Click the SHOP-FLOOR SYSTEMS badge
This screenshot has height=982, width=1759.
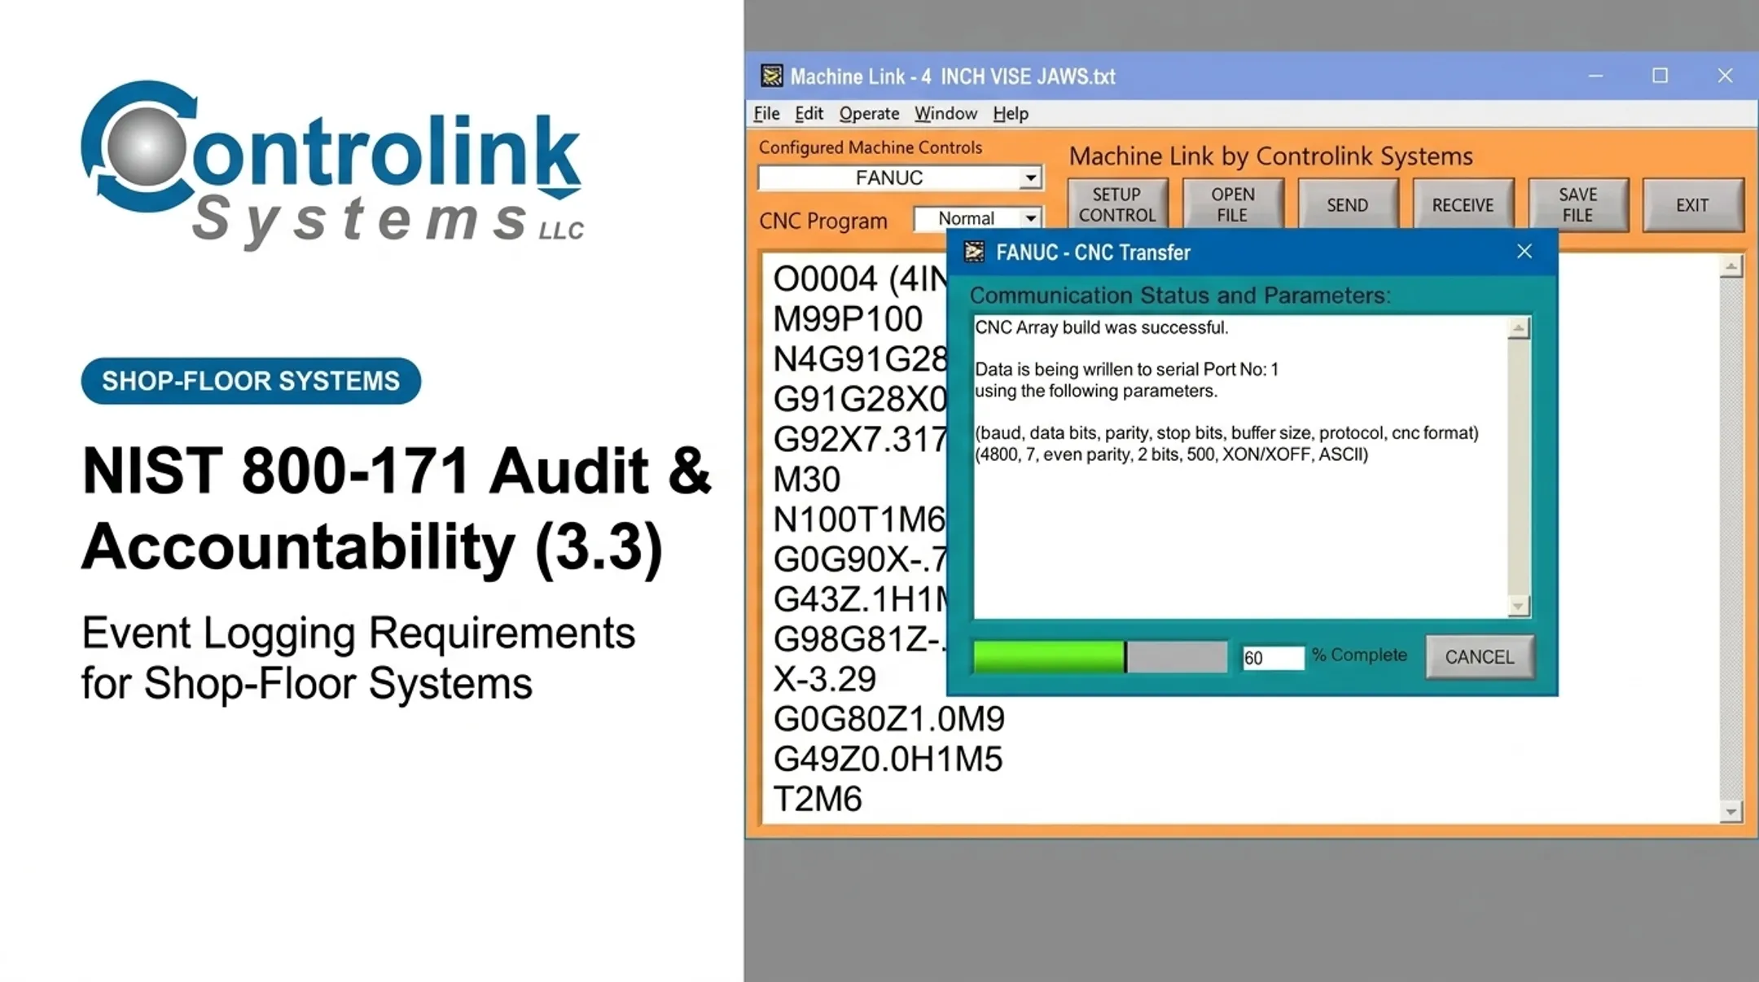click(251, 381)
